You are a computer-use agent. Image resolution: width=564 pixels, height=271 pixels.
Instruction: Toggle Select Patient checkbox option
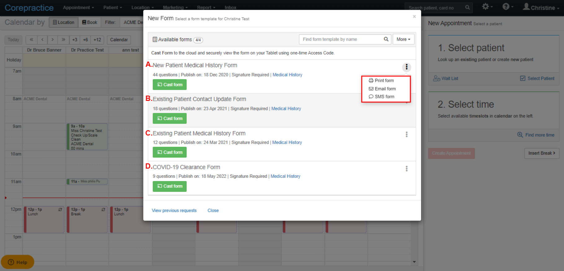[537, 79]
